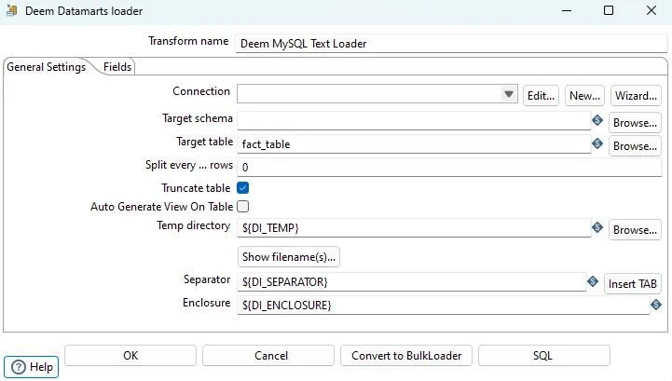The image size is (672, 381).
Task: Click the Insert TAB button
Action: 633,284
